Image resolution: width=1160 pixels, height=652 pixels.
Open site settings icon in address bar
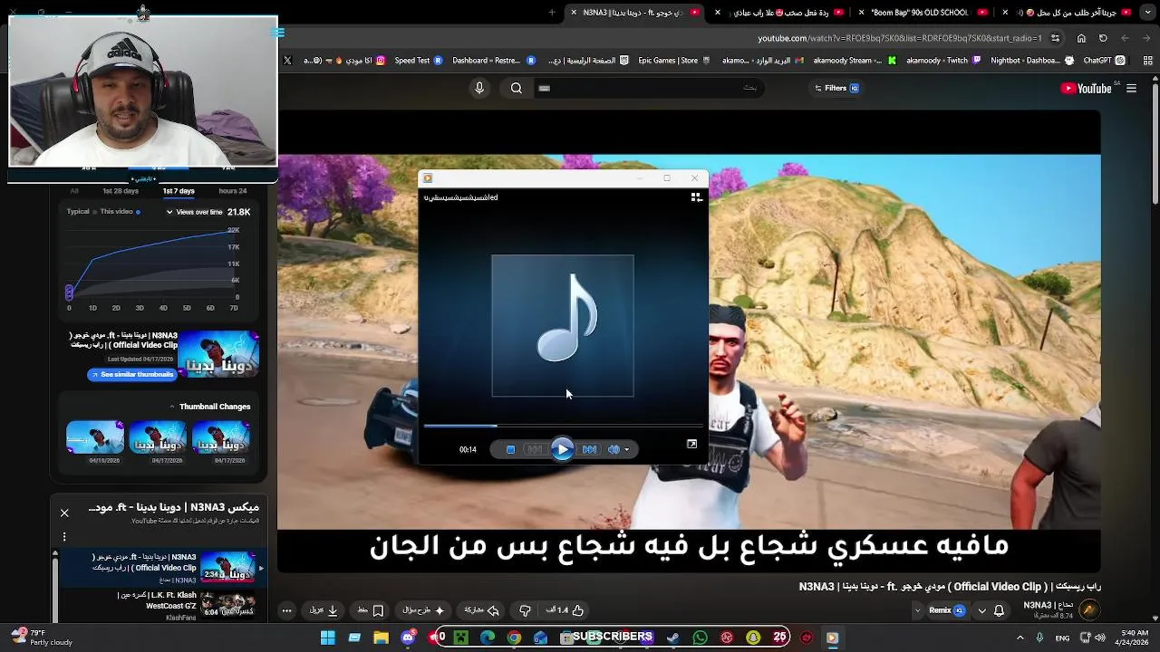click(1057, 38)
